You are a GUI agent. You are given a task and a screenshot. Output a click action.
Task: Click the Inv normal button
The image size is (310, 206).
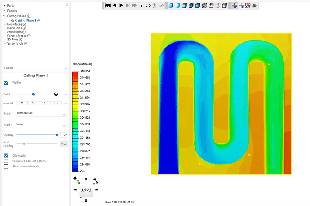pyautogui.click(x=56, y=103)
